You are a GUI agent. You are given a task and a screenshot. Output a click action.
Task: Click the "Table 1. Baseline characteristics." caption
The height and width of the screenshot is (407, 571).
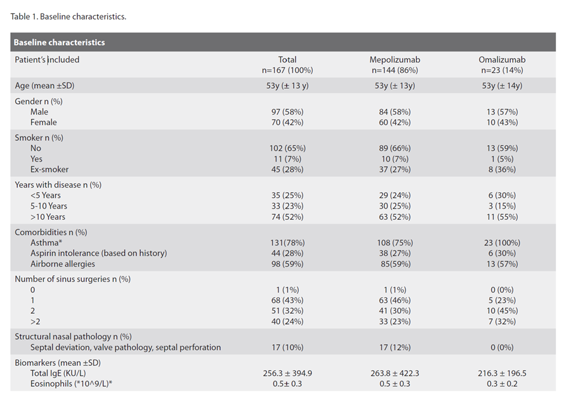(x=69, y=16)
